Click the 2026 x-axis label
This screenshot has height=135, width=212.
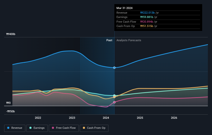pyautogui.click(x=174, y=118)
